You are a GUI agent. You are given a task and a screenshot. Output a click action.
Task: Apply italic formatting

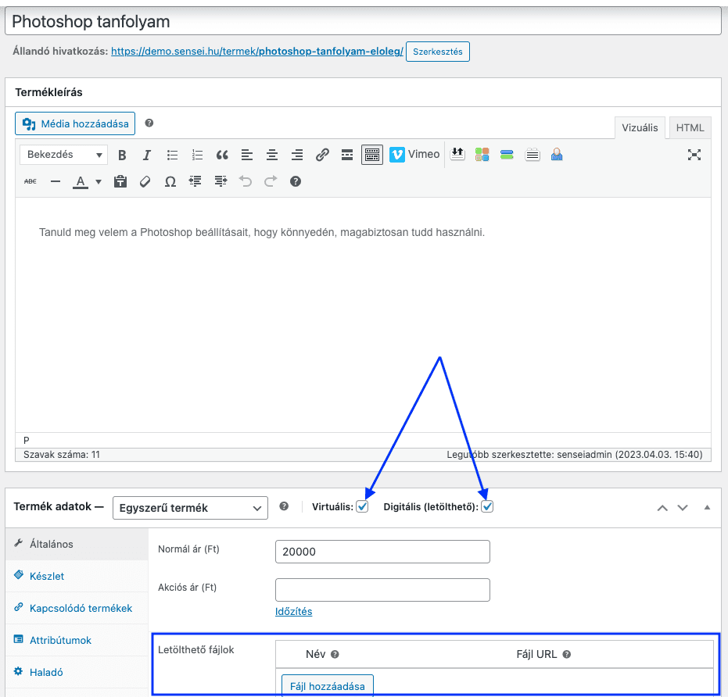[x=147, y=155]
